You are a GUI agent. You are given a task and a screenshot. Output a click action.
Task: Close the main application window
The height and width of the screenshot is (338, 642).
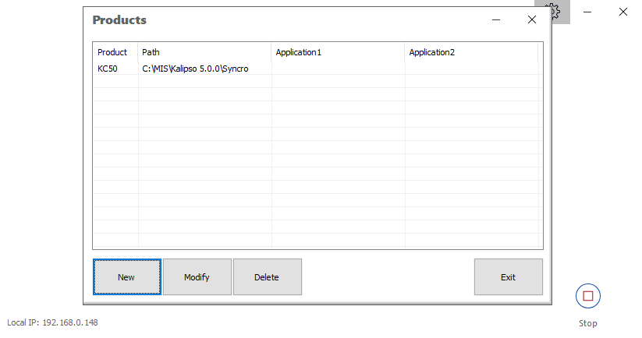point(623,12)
